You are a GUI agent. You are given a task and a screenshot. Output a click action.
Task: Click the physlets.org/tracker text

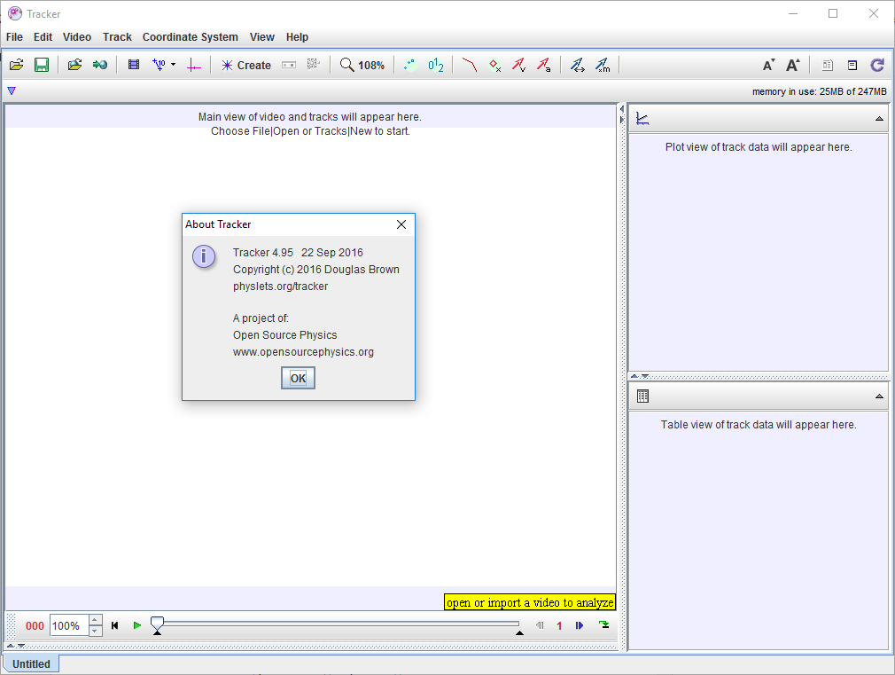click(x=280, y=286)
